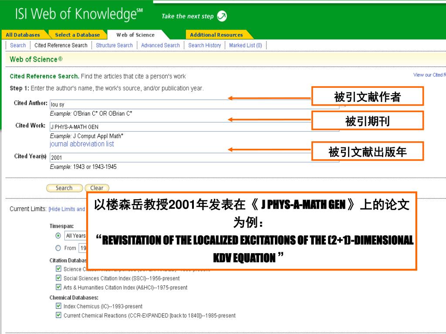This screenshot has height=334, width=446.
Task: Click the Web of Science heading text
Action: [36, 59]
